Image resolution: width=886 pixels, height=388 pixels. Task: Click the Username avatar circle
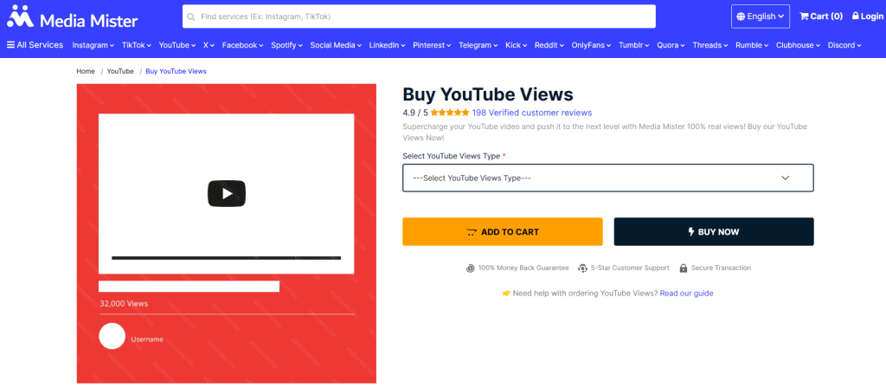point(112,336)
